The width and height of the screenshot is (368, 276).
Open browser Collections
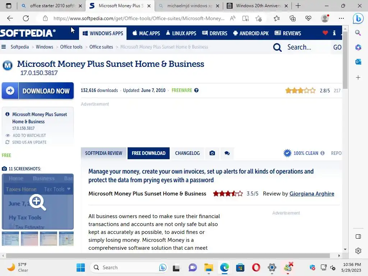(293, 18)
